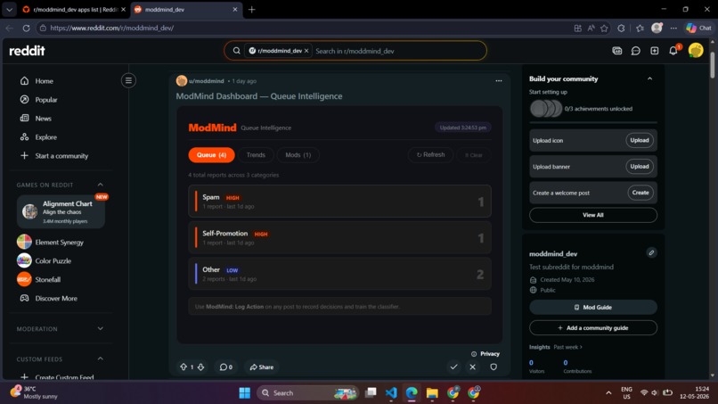Click the Upload banner button

coord(640,167)
